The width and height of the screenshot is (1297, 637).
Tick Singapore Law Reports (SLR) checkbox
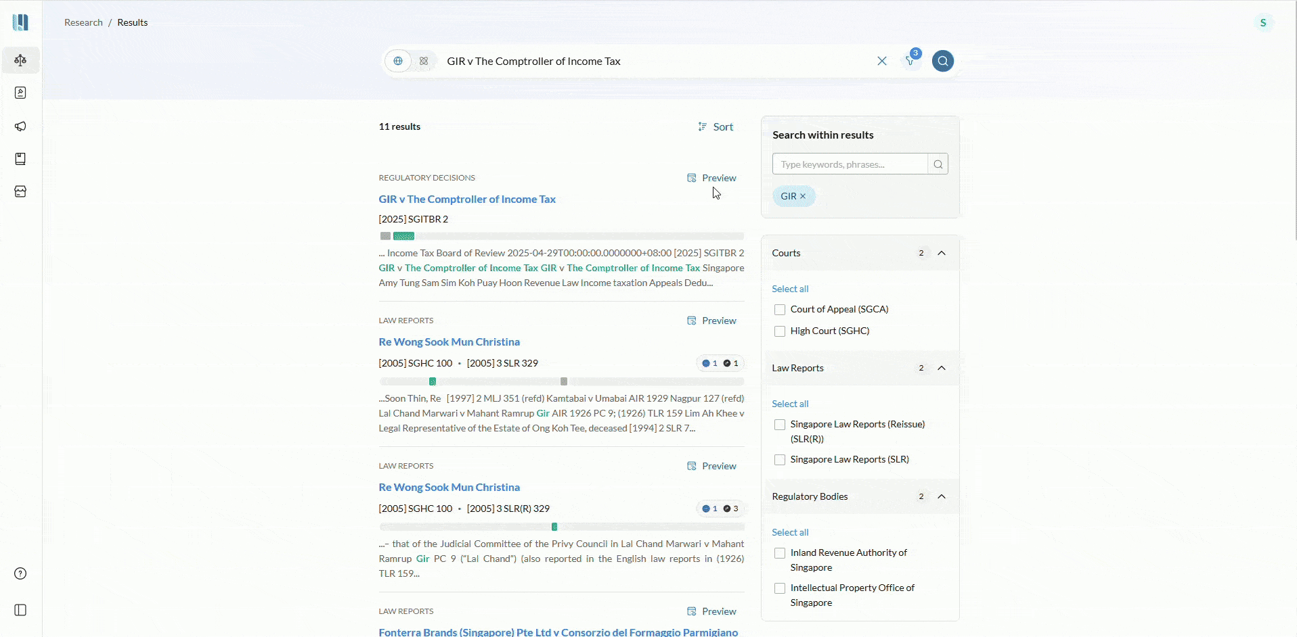click(x=780, y=460)
